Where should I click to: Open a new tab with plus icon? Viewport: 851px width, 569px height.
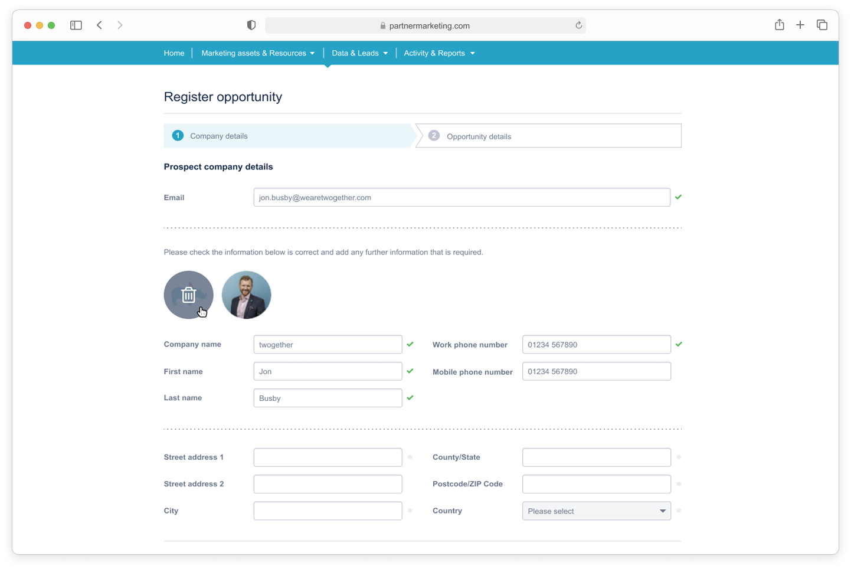tap(800, 25)
